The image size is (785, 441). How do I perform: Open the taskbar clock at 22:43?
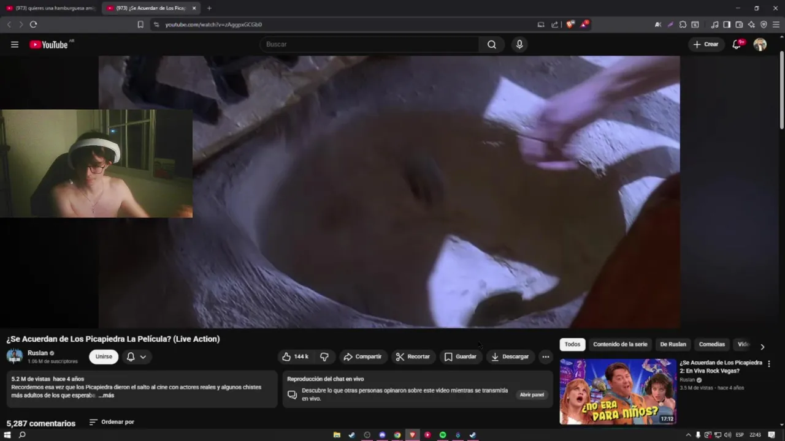pyautogui.click(x=755, y=435)
